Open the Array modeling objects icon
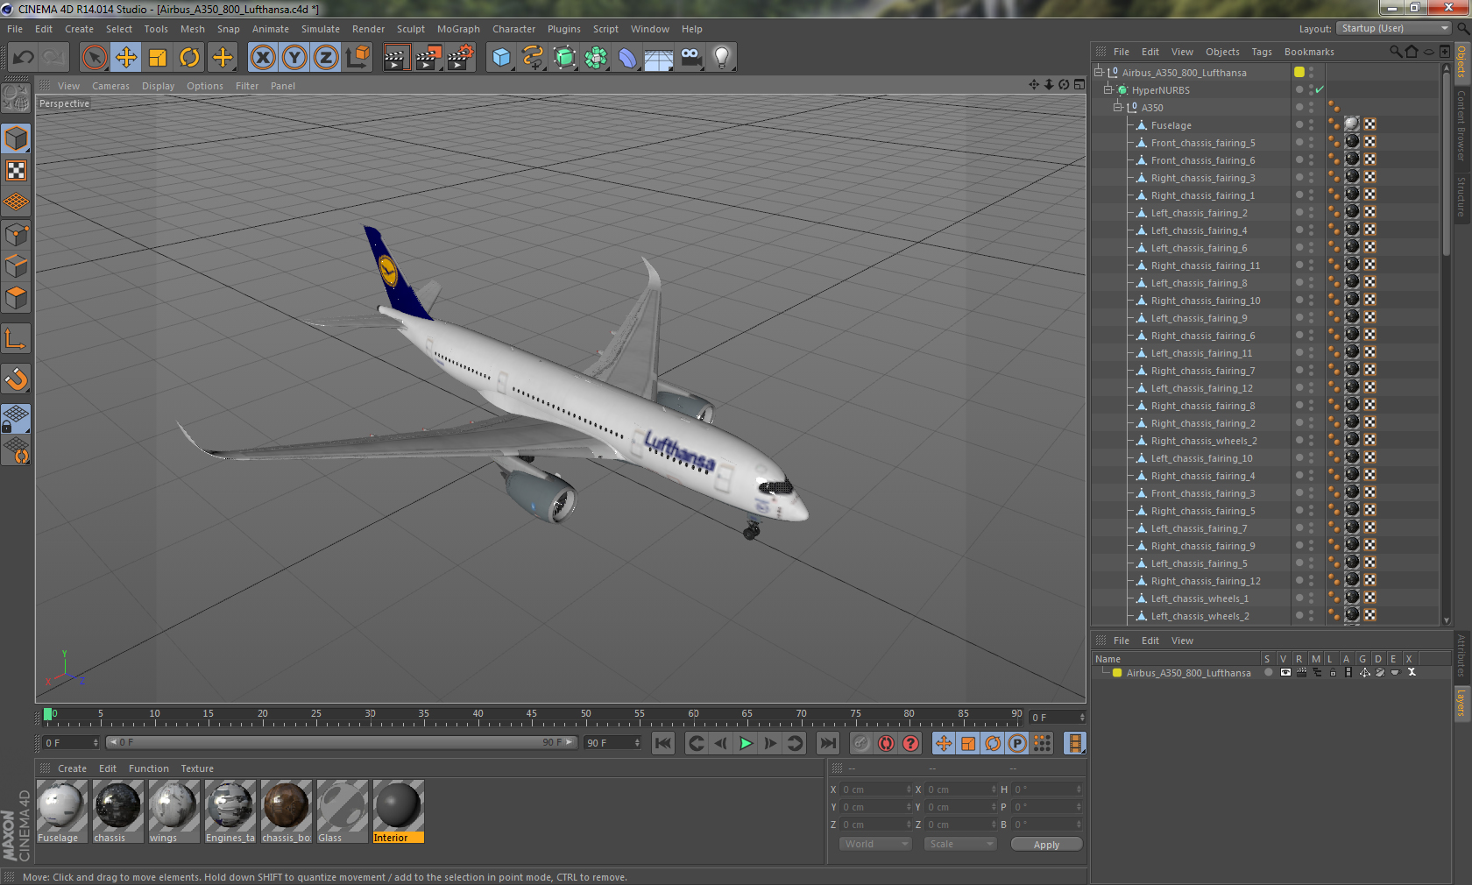 (x=596, y=58)
